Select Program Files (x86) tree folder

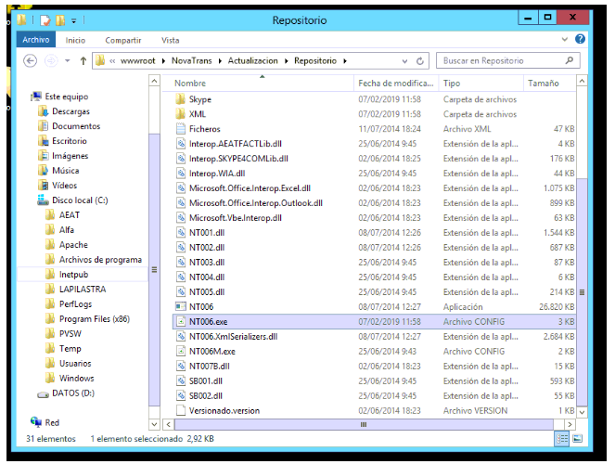(94, 319)
